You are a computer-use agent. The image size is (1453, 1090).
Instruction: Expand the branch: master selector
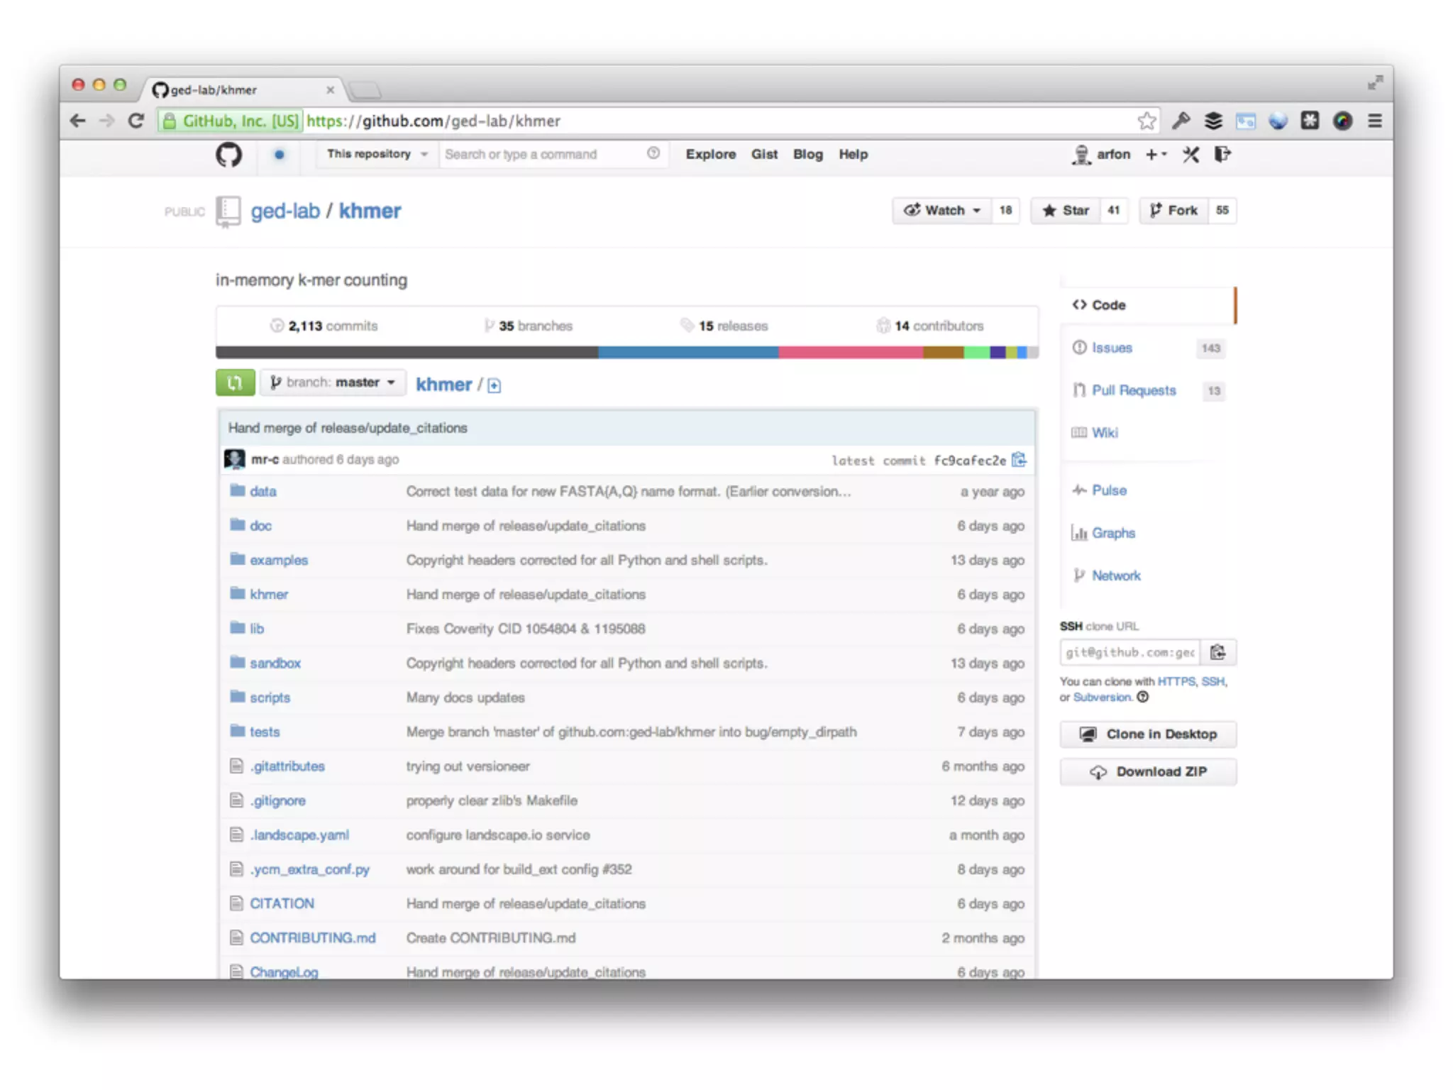coord(333,382)
